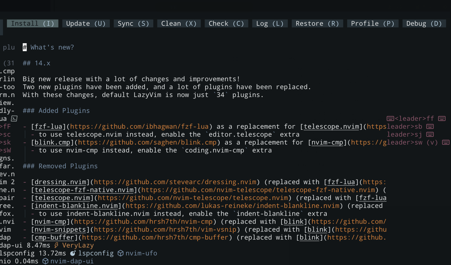Image resolution: width=451 pixels, height=265 pixels.
Task: Open URL github.com/nvim-telescope/telescope-fzf-native.nvim
Action: pyautogui.click(x=258, y=190)
